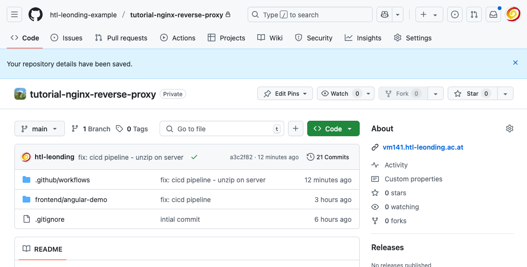Image resolution: width=527 pixels, height=267 pixels.
Task: Open the green Code dropdown
Action: (333, 129)
